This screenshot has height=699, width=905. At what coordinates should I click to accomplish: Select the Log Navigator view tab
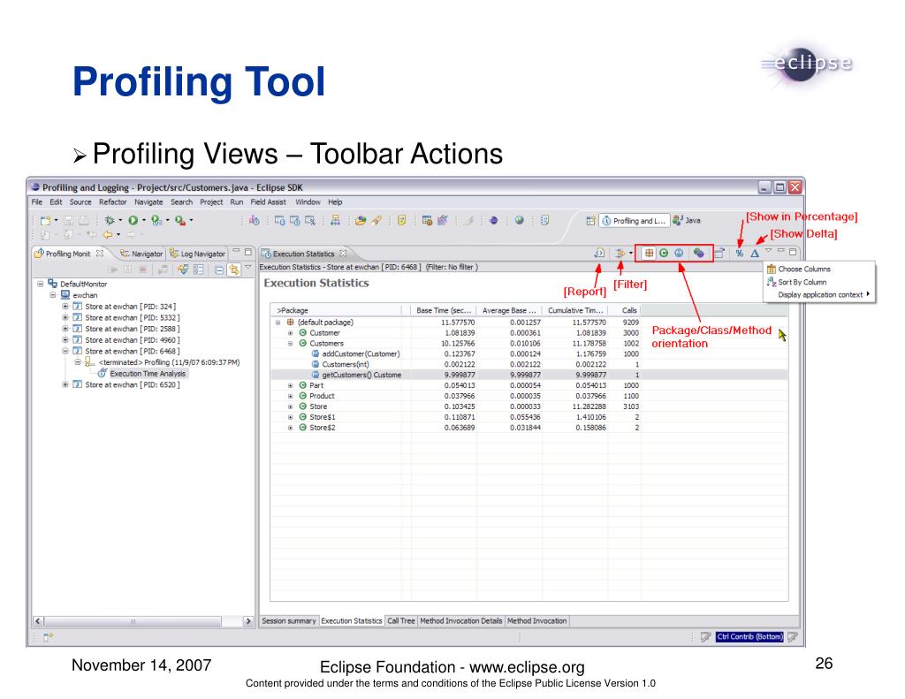pos(197,254)
